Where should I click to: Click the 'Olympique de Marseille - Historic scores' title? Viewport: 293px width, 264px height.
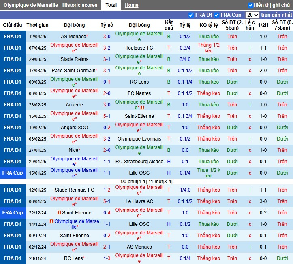(50, 5)
